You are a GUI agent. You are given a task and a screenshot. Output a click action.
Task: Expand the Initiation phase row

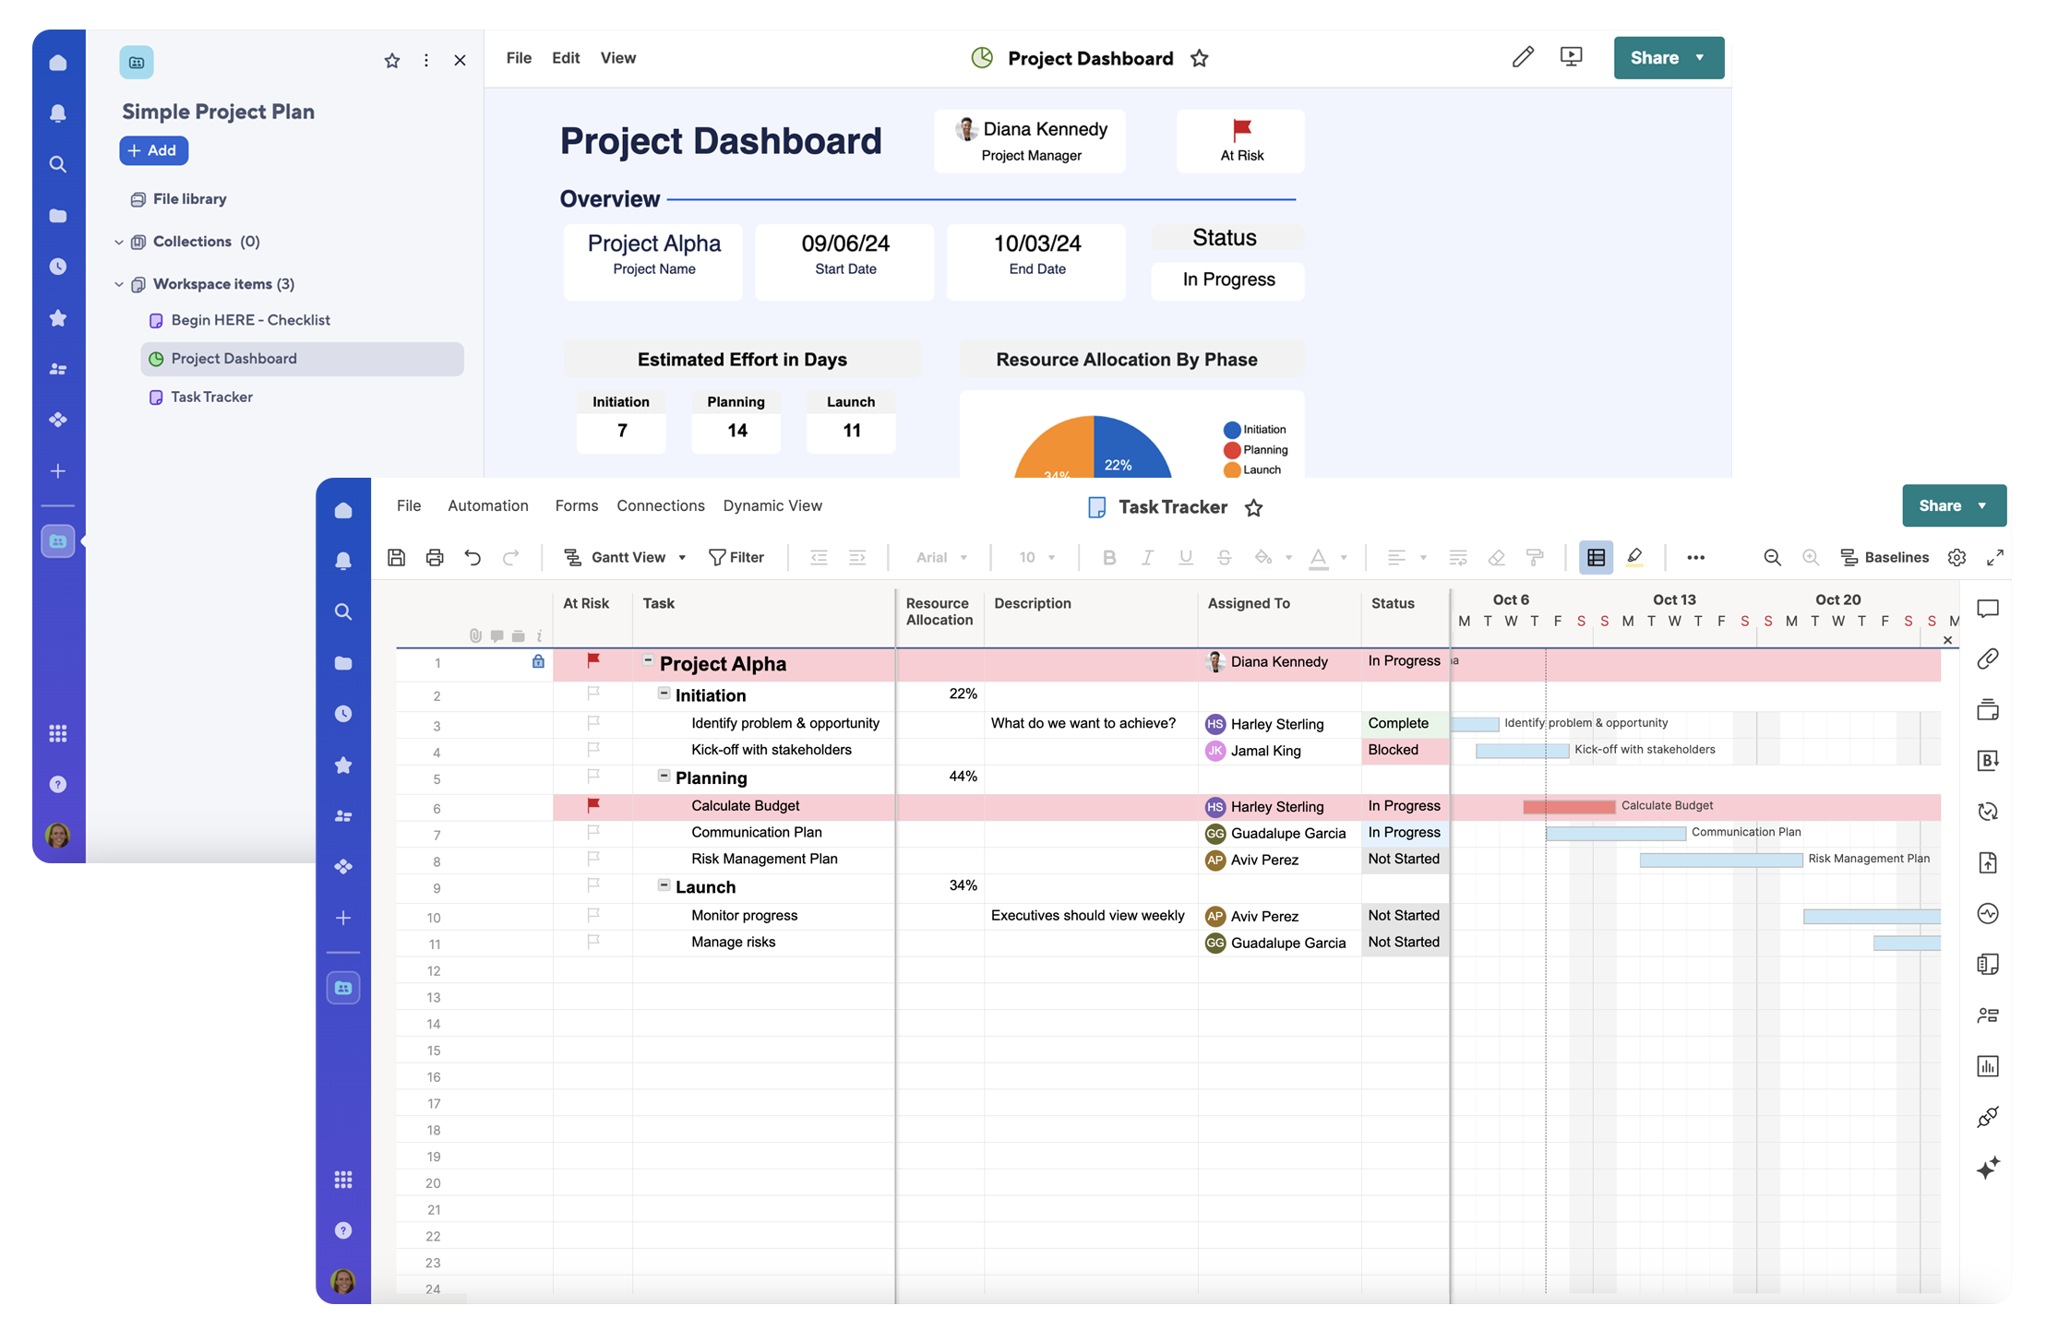tap(665, 693)
